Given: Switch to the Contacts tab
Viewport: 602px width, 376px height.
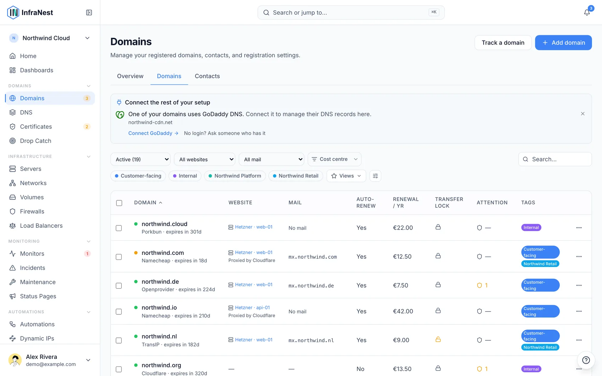Looking at the screenshot, I should point(207,76).
